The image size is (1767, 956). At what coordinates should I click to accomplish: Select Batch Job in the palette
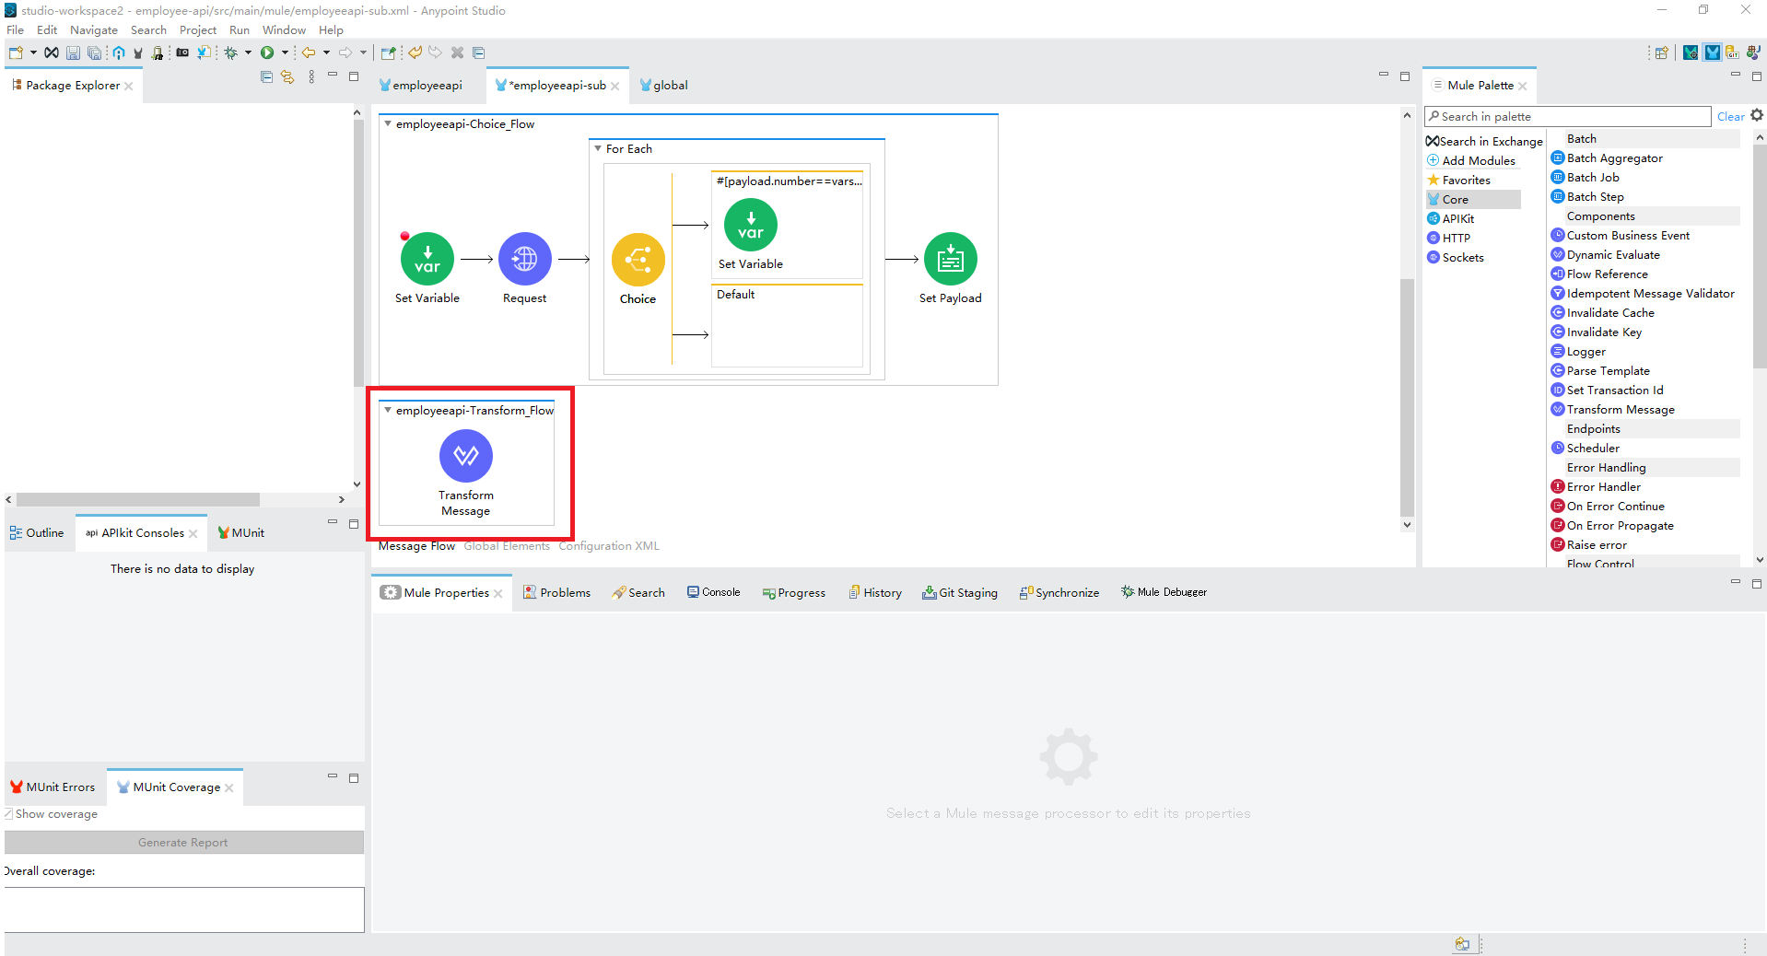click(x=1592, y=177)
